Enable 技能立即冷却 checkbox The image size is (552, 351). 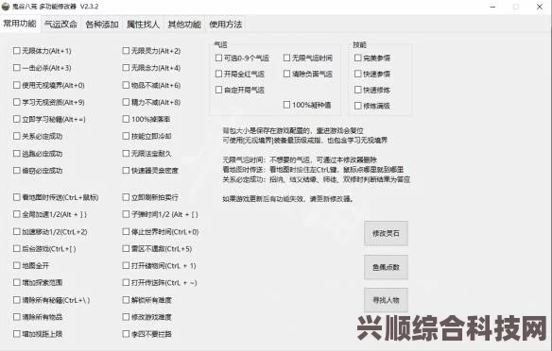tap(126, 136)
